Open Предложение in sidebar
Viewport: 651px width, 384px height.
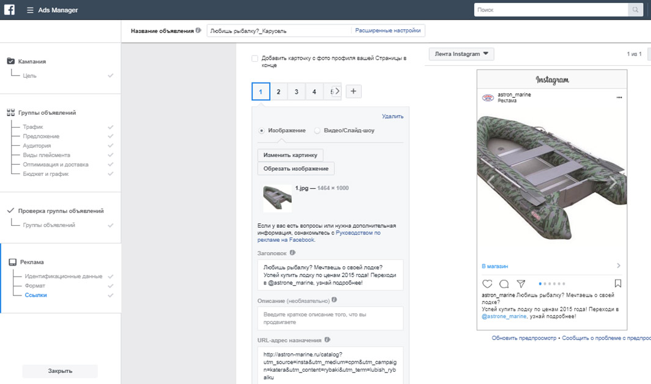tap(41, 136)
